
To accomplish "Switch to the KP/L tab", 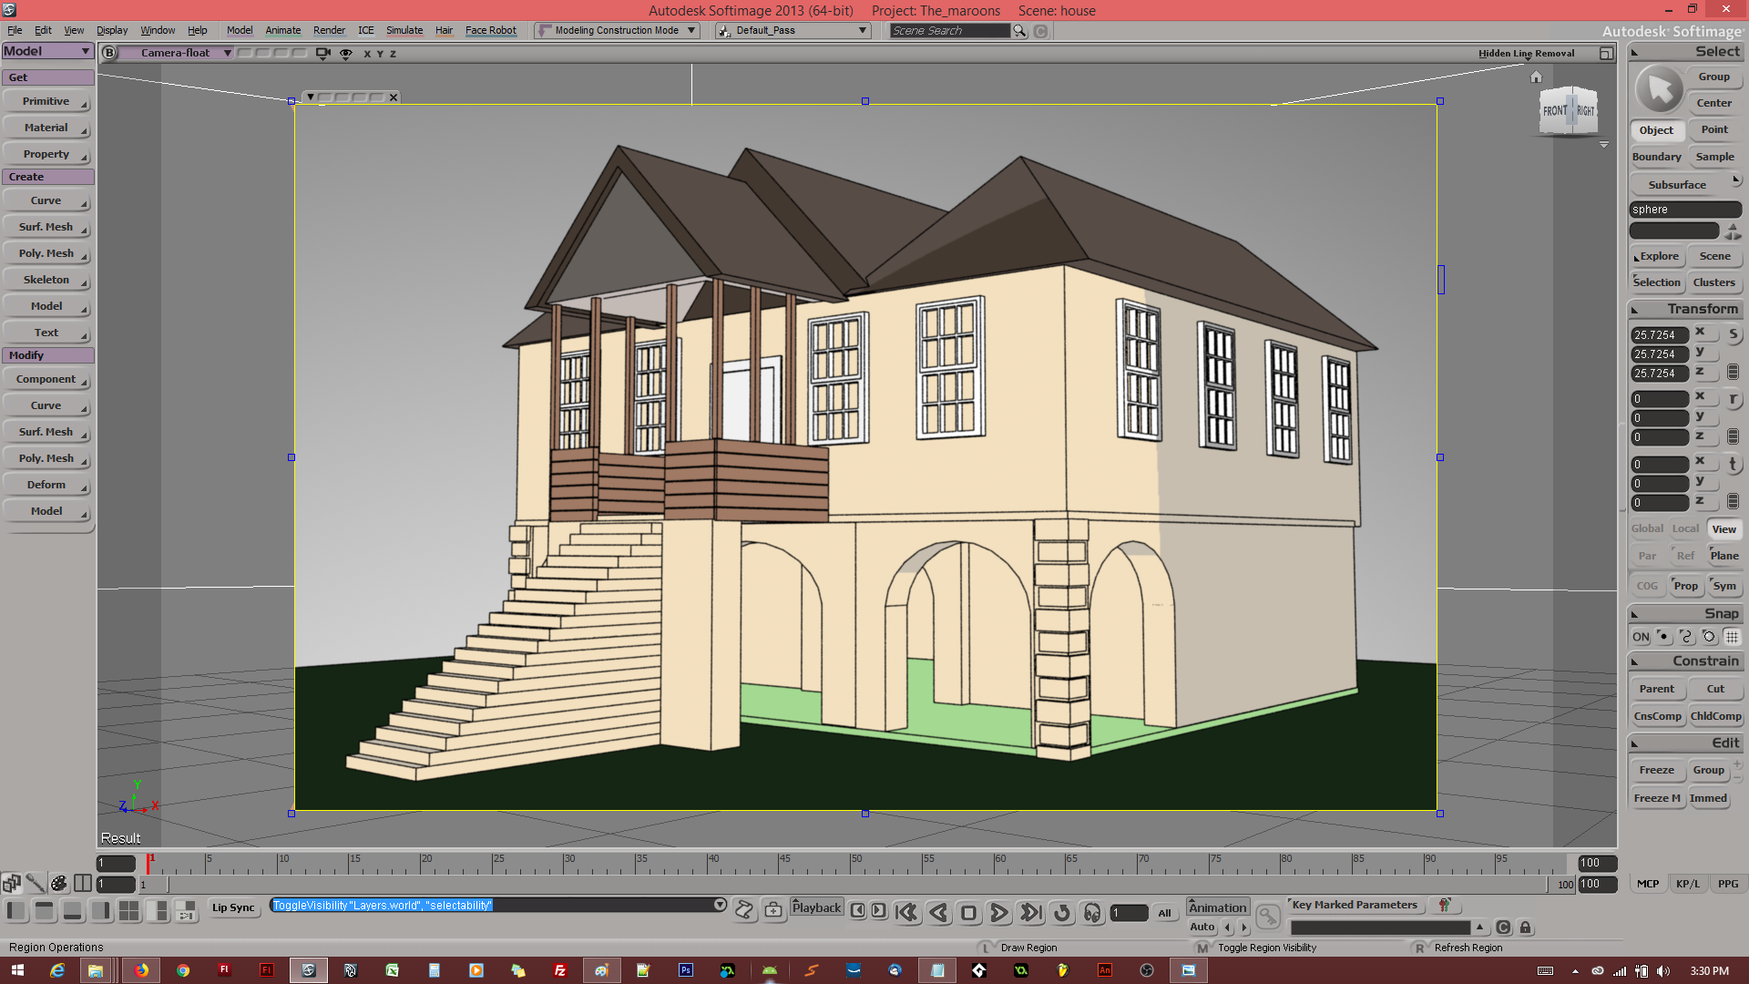I will click(x=1687, y=884).
